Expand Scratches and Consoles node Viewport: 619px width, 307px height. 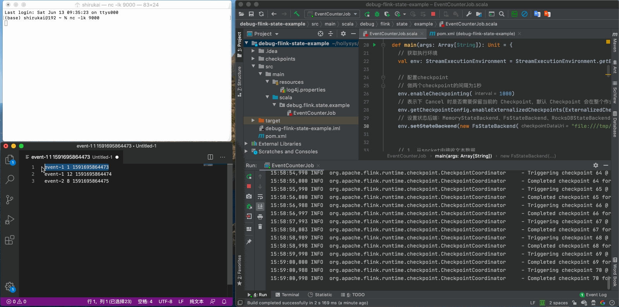pos(246,151)
